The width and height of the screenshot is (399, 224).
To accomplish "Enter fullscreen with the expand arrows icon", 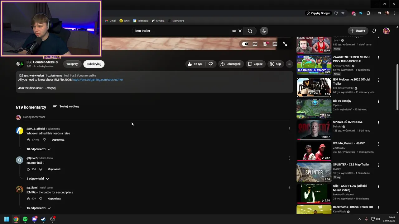I will (x=285, y=44).
